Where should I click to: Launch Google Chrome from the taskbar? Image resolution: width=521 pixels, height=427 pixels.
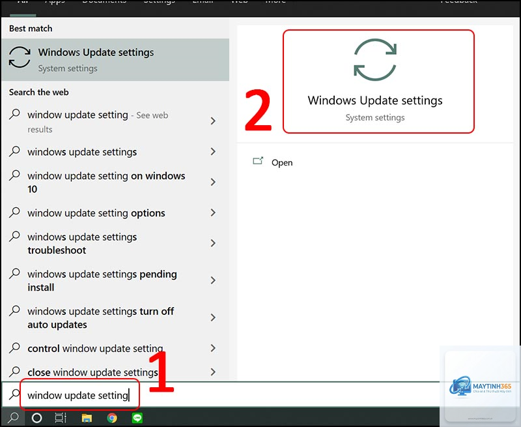[x=112, y=418]
